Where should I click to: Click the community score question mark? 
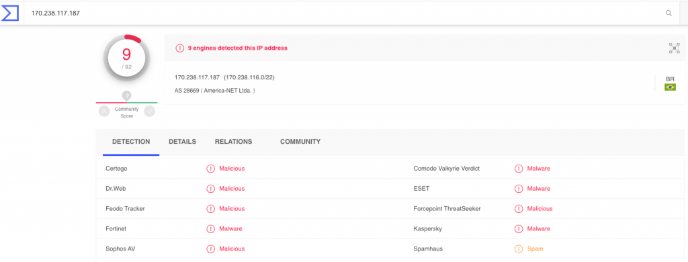point(127,95)
